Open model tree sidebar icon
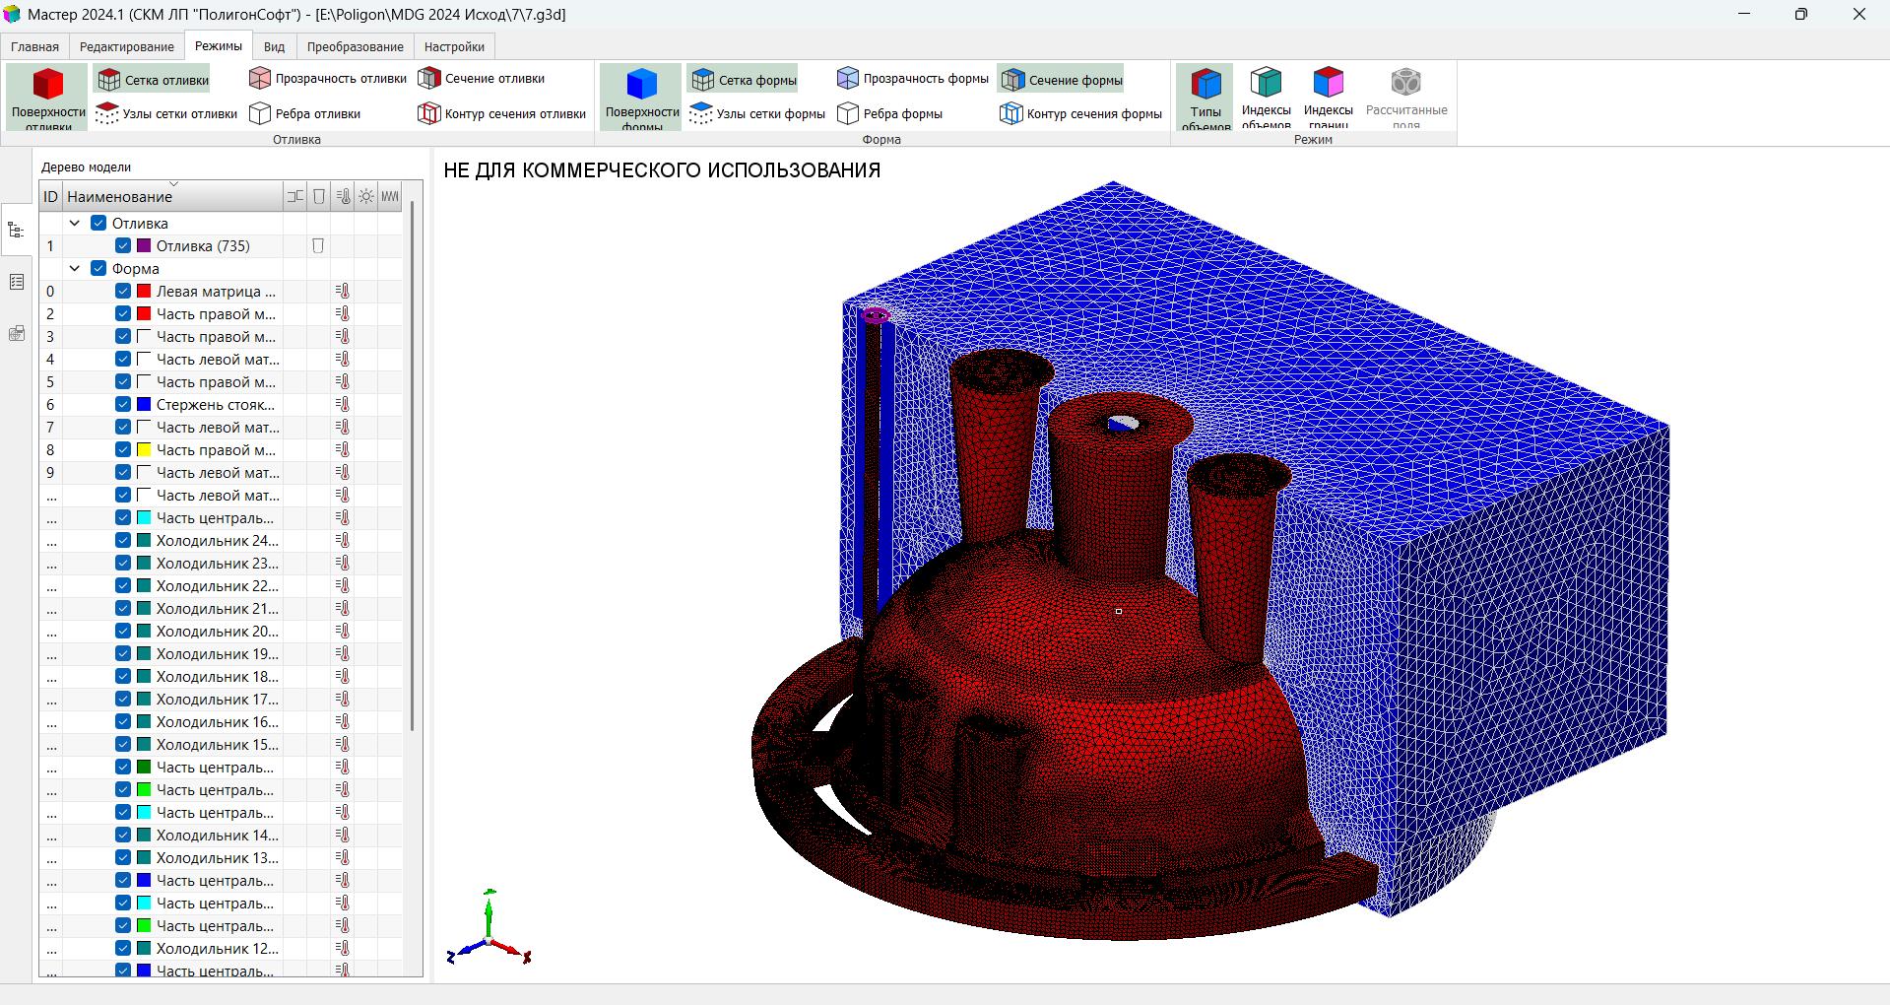Screen dimensions: 1890x1005 click(16, 231)
